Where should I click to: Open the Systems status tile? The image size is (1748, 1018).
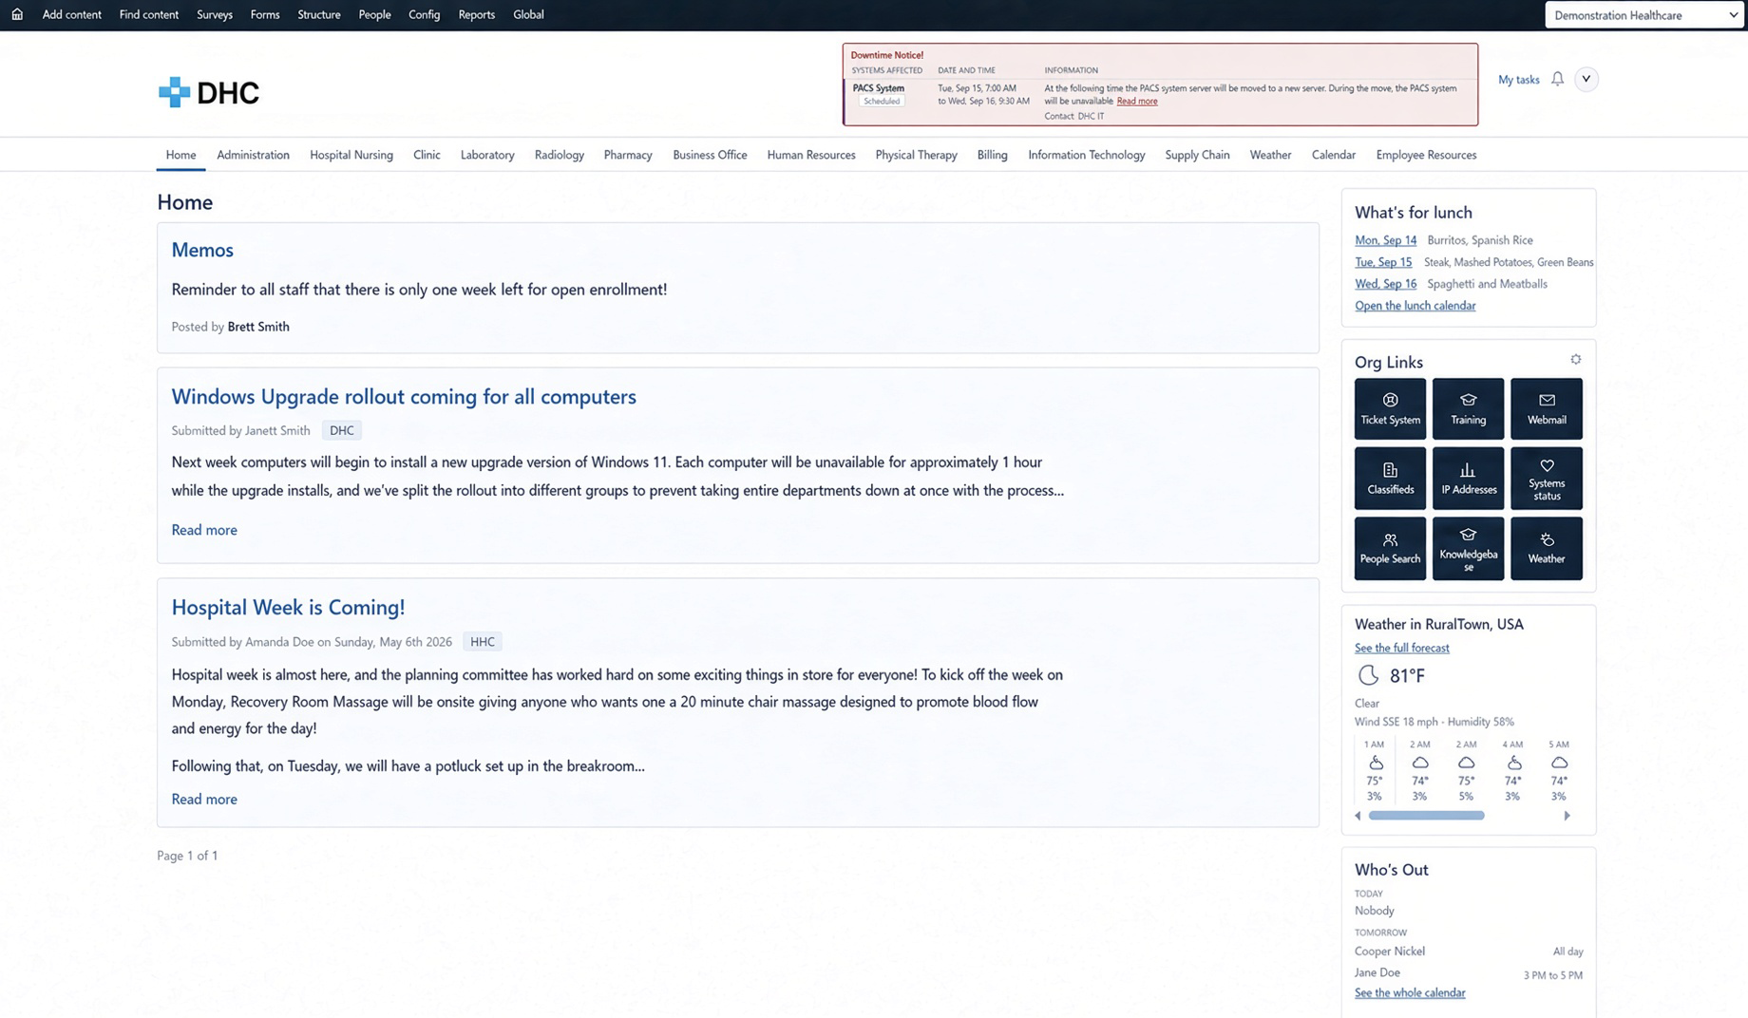(x=1547, y=478)
